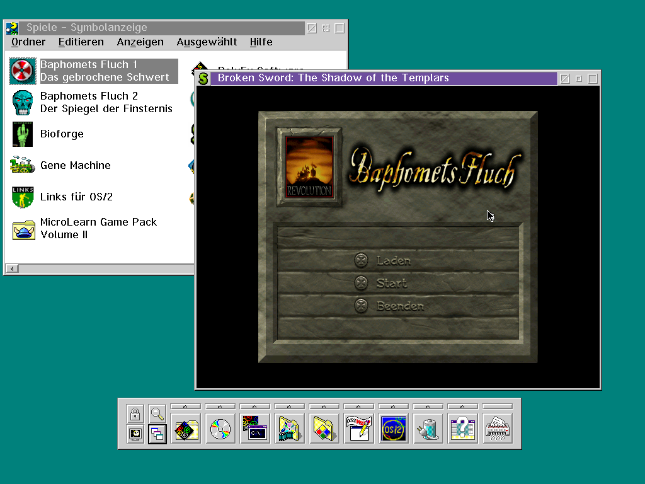This screenshot has width=645, height=484.
Task: Open the C:\ command prompt launchpad icon
Action: (x=254, y=429)
